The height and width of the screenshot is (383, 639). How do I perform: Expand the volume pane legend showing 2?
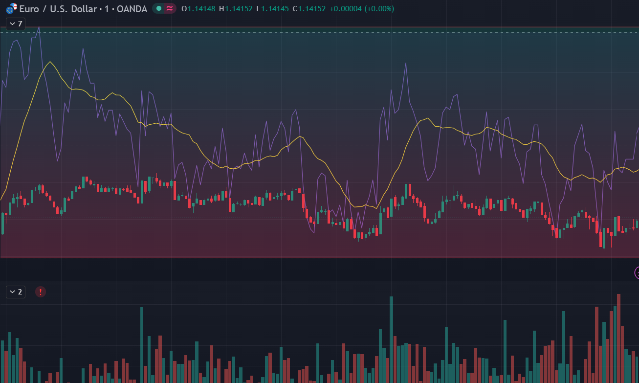click(16, 292)
